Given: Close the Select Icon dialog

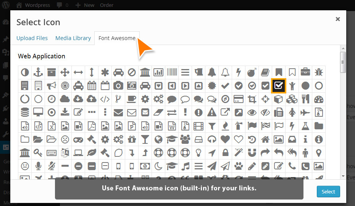Looking at the screenshot, I should tap(337, 19).
